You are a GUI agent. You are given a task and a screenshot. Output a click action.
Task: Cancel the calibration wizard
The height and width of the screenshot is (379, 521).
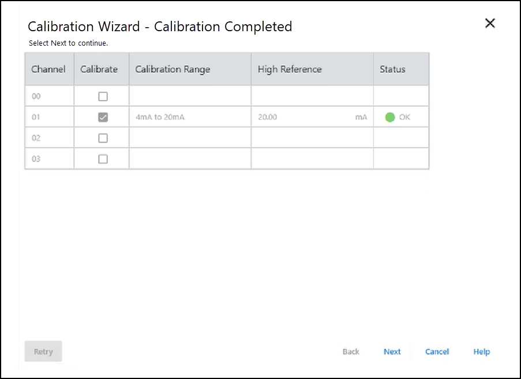pos(437,351)
